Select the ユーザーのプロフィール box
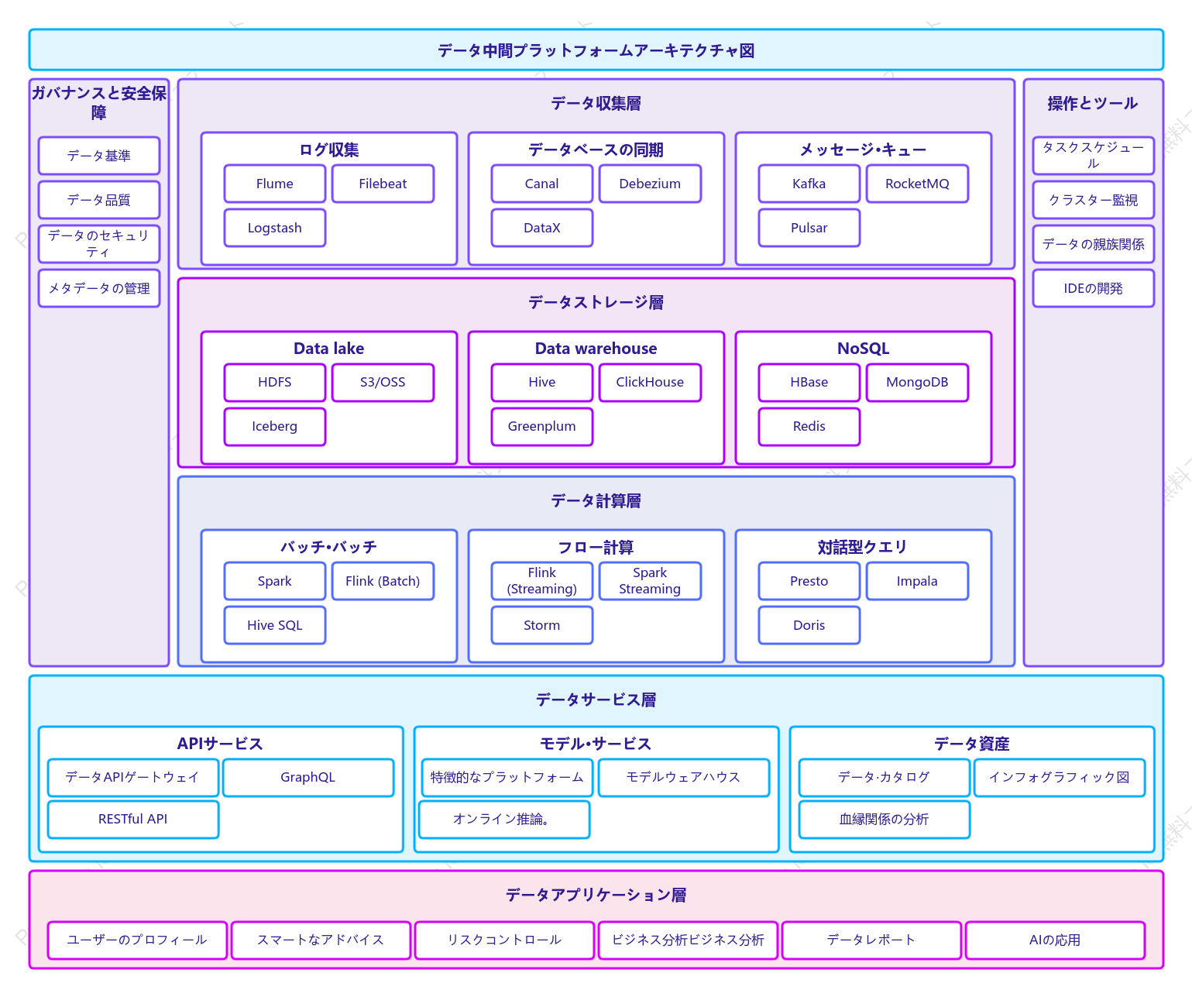 tap(137, 940)
